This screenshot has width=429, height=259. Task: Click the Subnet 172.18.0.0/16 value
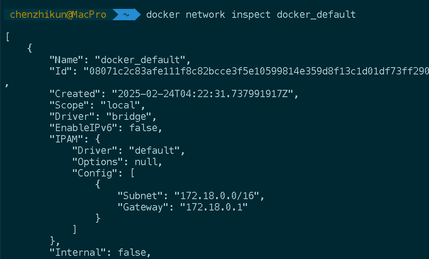217,196
